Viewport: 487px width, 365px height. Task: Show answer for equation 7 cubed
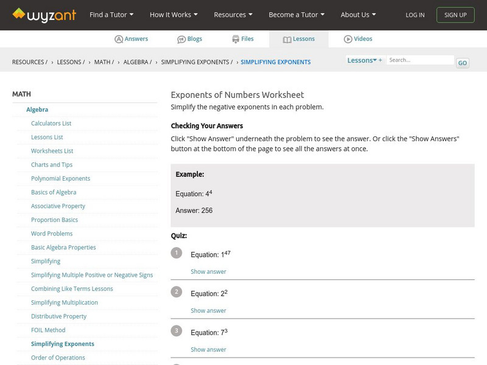point(208,350)
